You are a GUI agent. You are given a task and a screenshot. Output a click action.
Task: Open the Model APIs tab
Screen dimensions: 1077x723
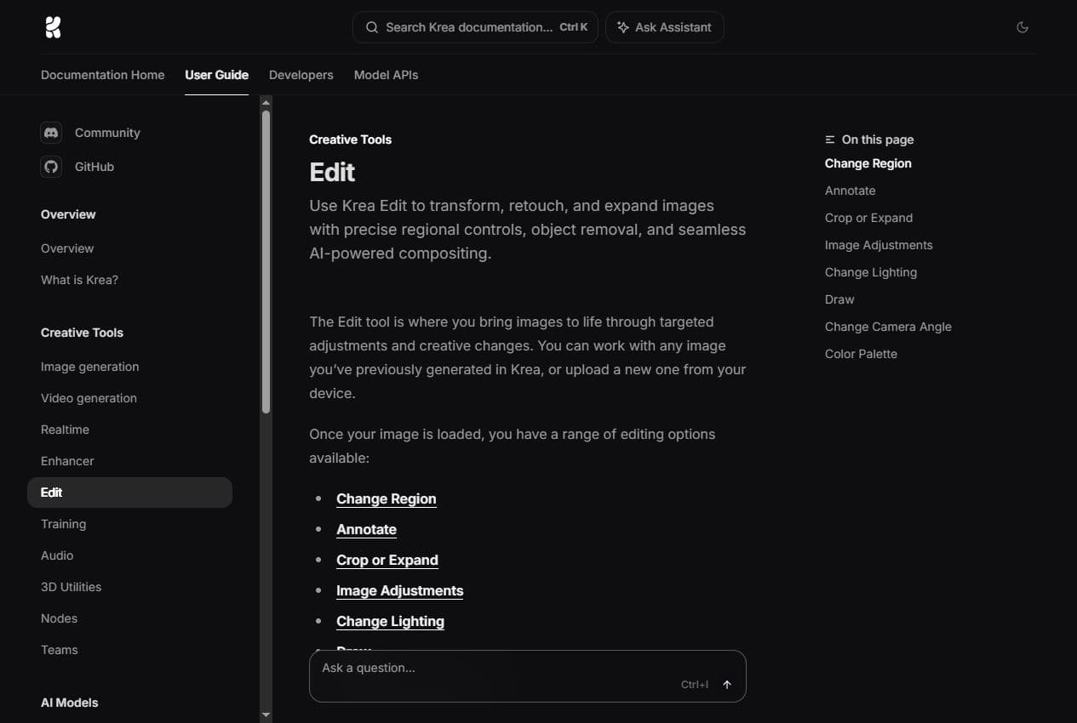[386, 75]
